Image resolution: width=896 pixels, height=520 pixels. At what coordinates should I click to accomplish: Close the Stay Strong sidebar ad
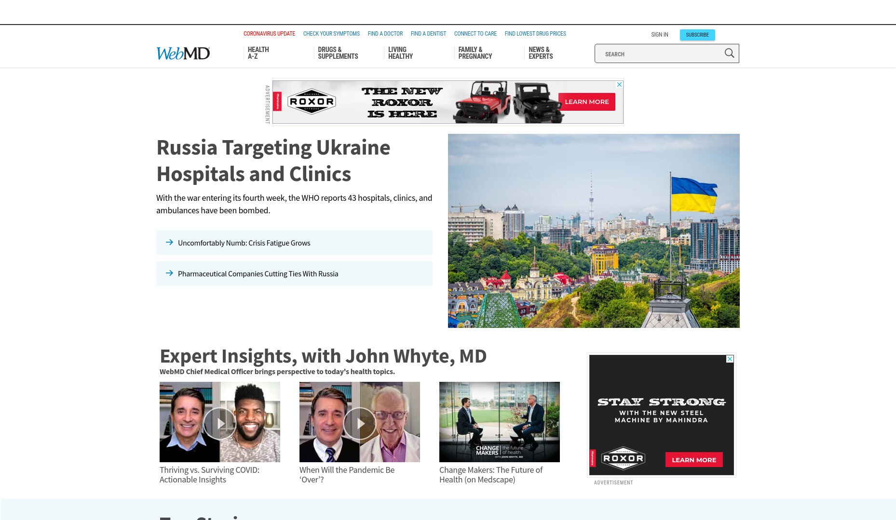pyautogui.click(x=730, y=359)
